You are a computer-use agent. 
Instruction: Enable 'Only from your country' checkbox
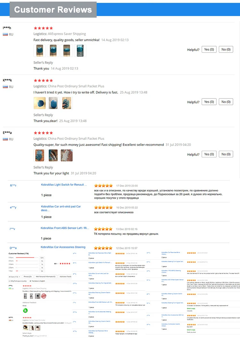click(x=9, y=281)
